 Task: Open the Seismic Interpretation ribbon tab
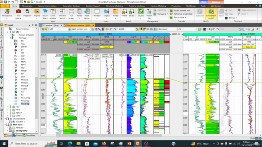pyautogui.click(x=47, y=6)
